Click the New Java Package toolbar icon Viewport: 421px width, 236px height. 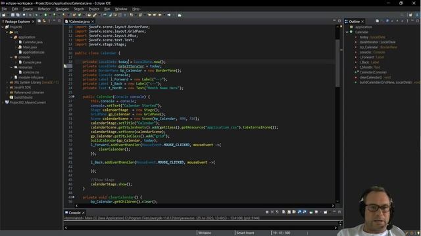click(x=74, y=15)
